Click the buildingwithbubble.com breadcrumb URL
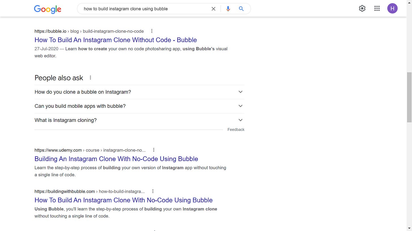412x231 pixels. (89, 191)
